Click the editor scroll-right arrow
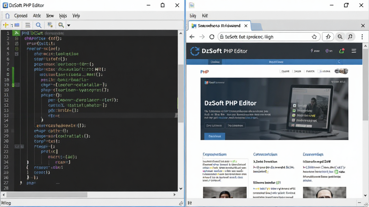The image size is (369, 207). 174,194
